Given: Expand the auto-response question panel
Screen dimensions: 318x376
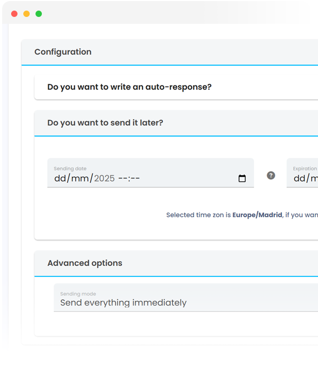Looking at the screenshot, I should click(x=176, y=87).
